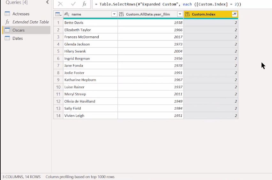Click the year 1966 cell
Image resolution: width=272 pixels, height=180 pixels.
(151, 30)
